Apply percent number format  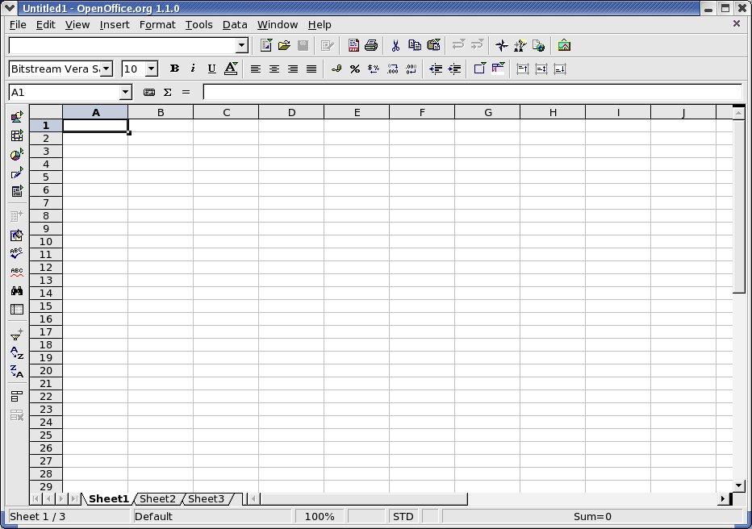355,69
